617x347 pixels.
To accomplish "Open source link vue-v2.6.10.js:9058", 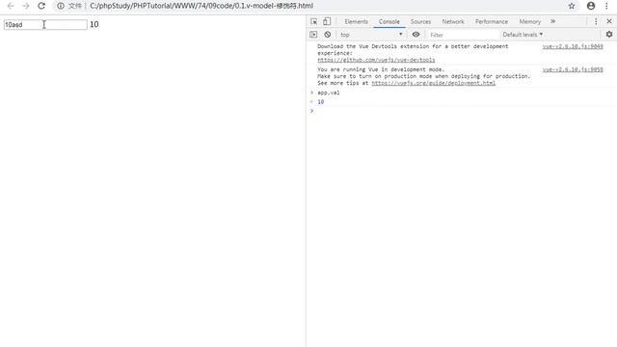I will (x=573, y=69).
